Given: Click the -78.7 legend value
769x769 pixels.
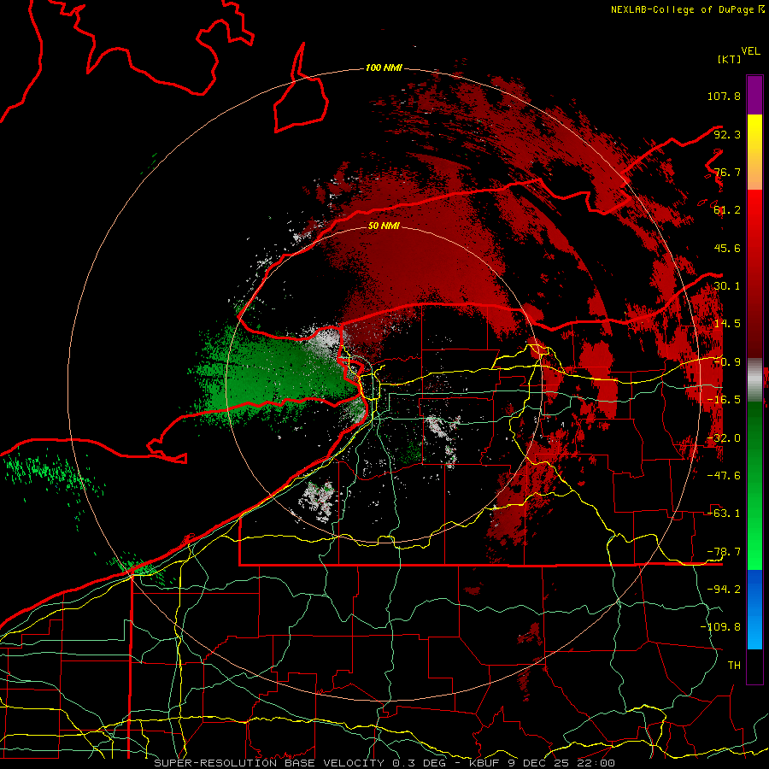Looking at the screenshot, I should [x=724, y=552].
